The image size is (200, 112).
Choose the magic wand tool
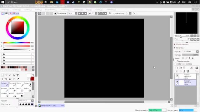click(x=10, y=75)
